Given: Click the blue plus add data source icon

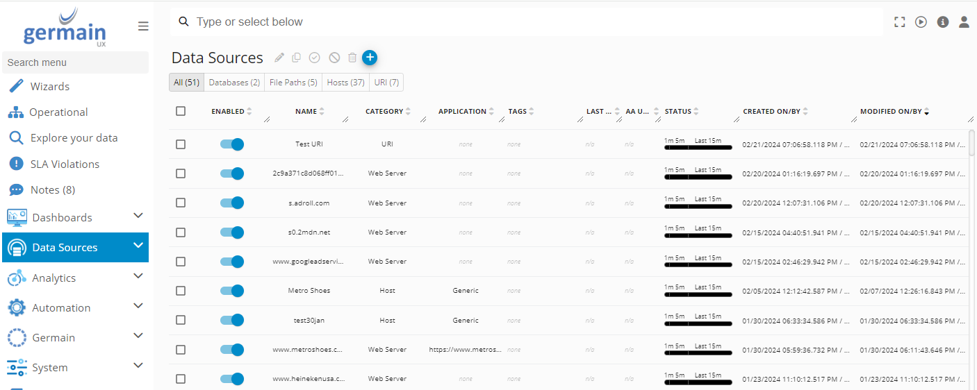Looking at the screenshot, I should [370, 58].
